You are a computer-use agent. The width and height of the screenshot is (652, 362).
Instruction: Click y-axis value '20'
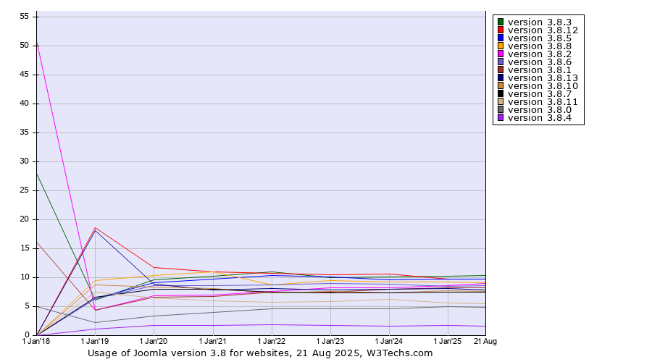click(24, 219)
